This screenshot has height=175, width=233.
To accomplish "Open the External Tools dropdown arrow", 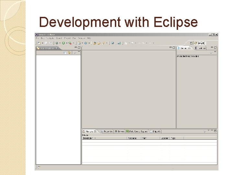I will point(73,43).
